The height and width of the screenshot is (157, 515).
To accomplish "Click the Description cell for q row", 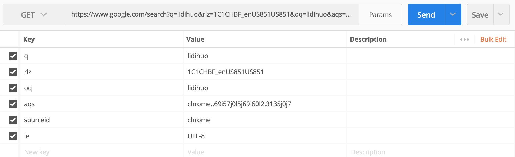I will pos(431,56).
